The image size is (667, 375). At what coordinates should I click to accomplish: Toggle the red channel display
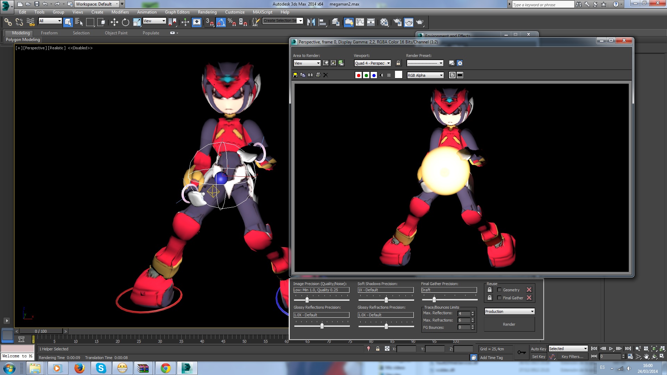tap(359, 75)
